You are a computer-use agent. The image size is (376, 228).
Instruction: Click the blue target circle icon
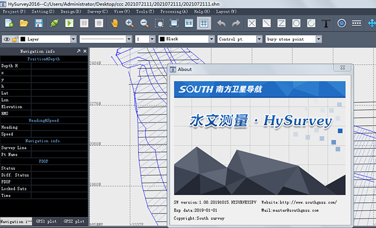tap(342, 23)
